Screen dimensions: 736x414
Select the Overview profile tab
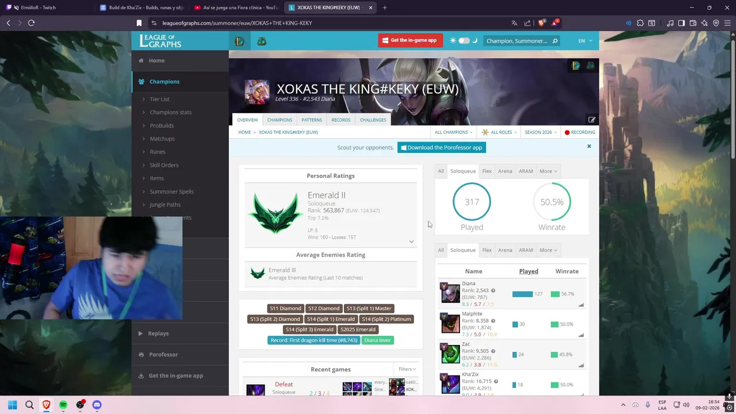[247, 120]
